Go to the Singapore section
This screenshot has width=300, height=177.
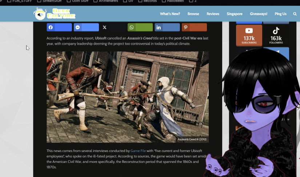235,14
